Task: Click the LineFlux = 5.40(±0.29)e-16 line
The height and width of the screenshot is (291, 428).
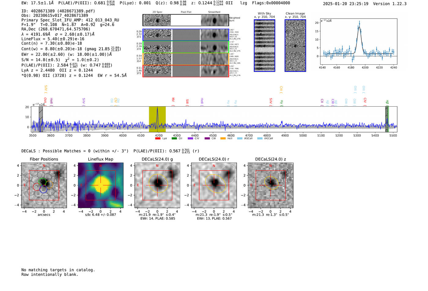Action: pos(53,39)
